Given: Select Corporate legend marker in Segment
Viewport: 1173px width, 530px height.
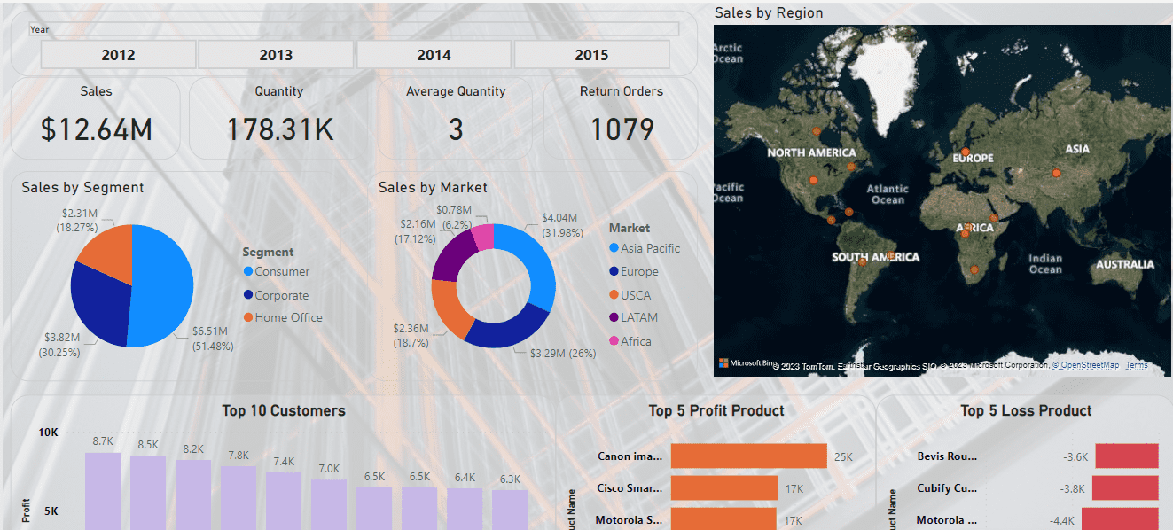Looking at the screenshot, I should coord(248,296).
